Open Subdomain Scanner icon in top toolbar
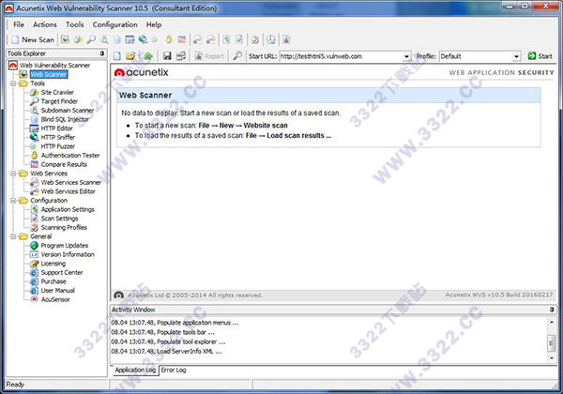 click(104, 39)
